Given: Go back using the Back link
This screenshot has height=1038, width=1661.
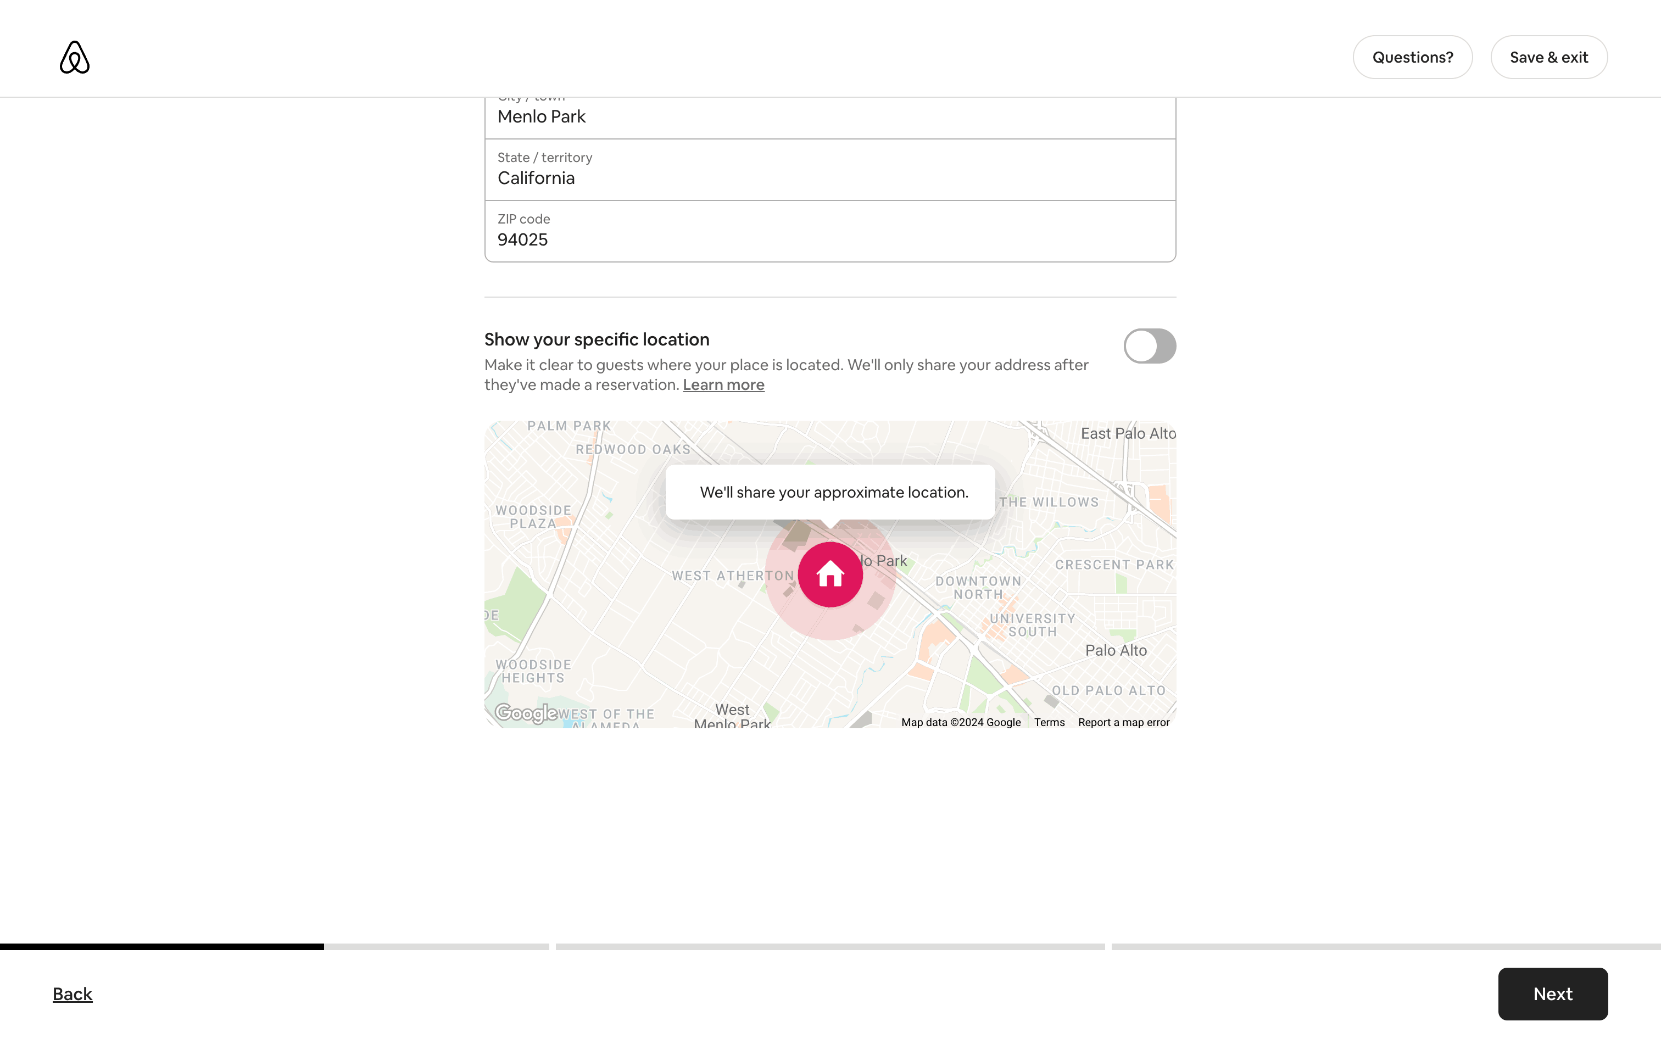Looking at the screenshot, I should (72, 994).
